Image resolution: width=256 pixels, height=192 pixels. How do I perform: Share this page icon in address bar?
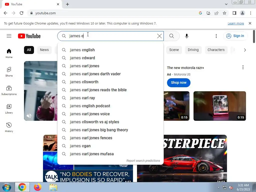tap(216, 13)
